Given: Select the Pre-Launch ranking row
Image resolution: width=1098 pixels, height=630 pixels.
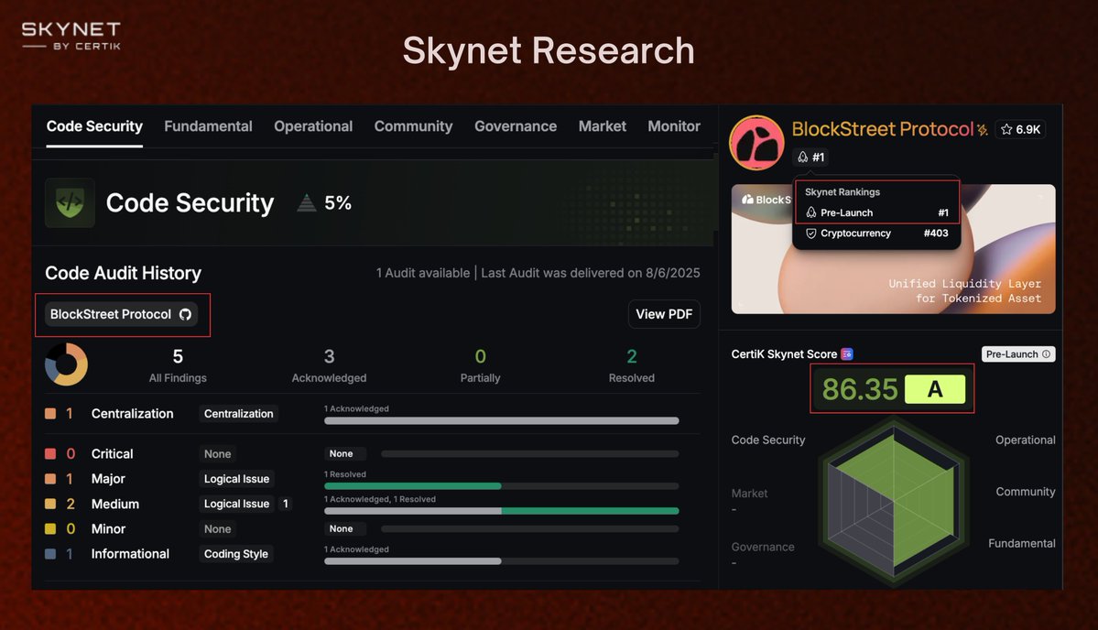Looking at the screenshot, I should click(x=876, y=212).
